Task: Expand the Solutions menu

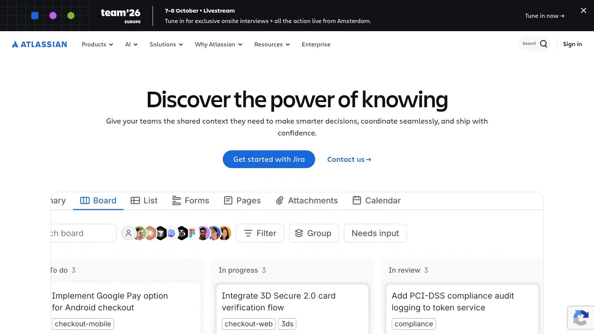Action: click(x=166, y=44)
